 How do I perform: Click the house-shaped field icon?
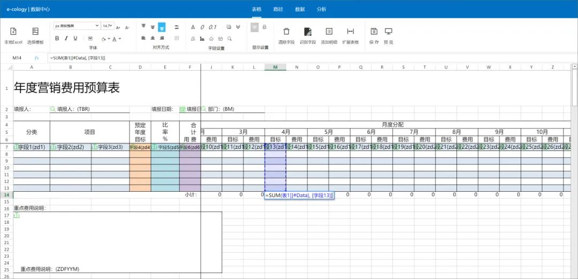[211, 39]
